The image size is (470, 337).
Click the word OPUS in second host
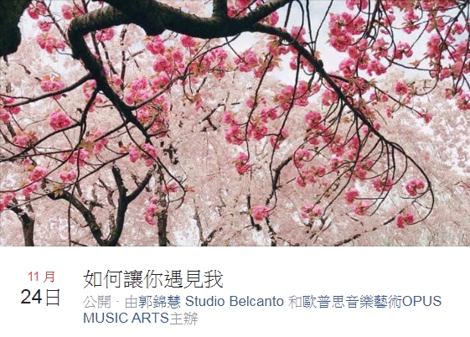click(x=421, y=301)
